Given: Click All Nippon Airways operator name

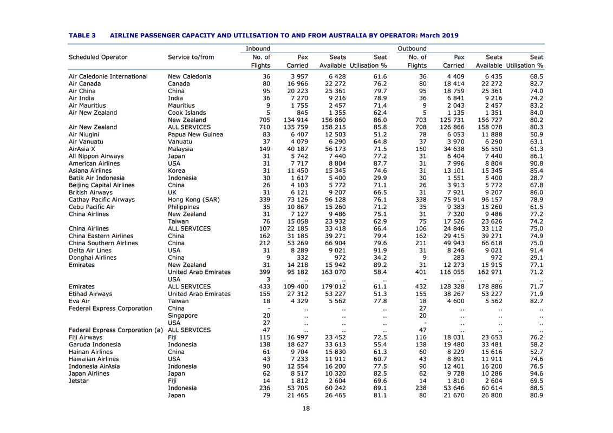Looking at the screenshot, I should click(x=96, y=156).
